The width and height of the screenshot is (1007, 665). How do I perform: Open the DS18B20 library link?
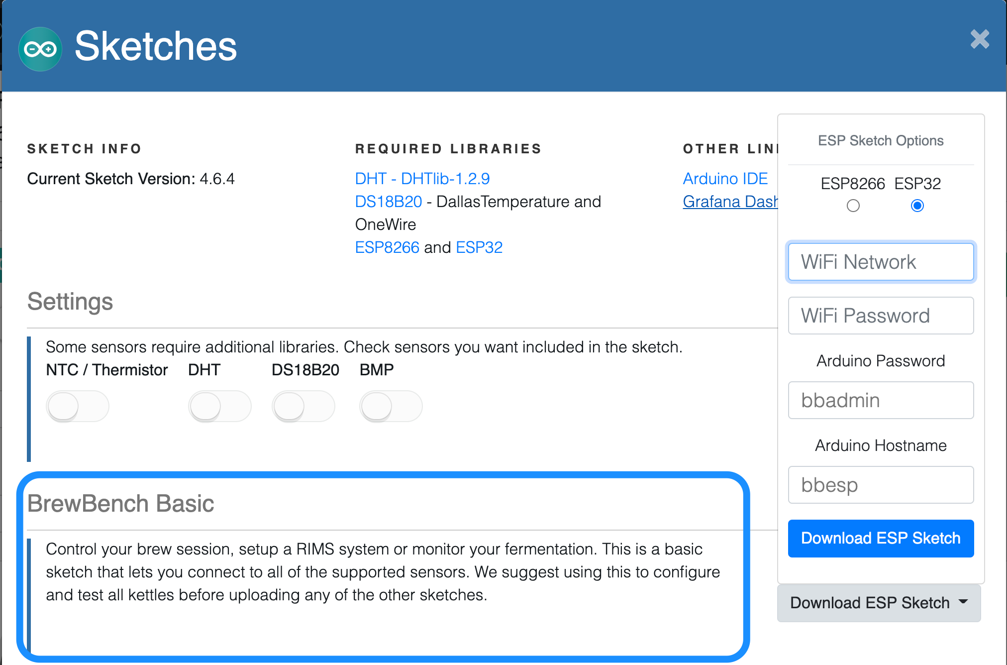pyautogui.click(x=389, y=202)
